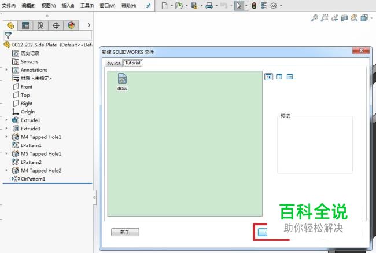Click the Display Style cube icon
The height and width of the screenshot is (253, 376).
pyautogui.click(x=364, y=18)
